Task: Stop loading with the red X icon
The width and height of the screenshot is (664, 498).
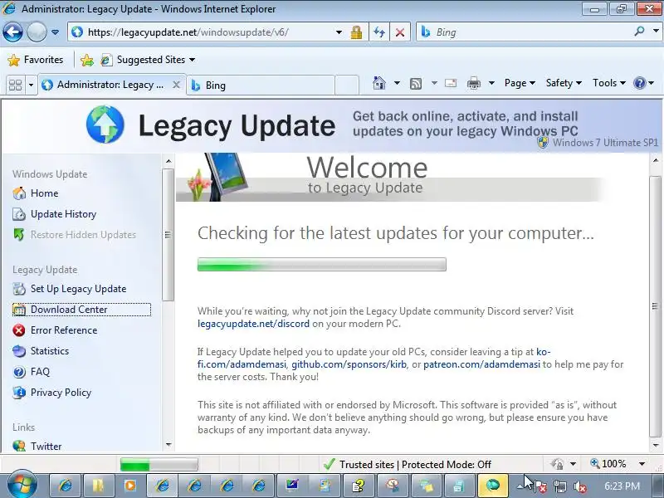Action: [400, 32]
